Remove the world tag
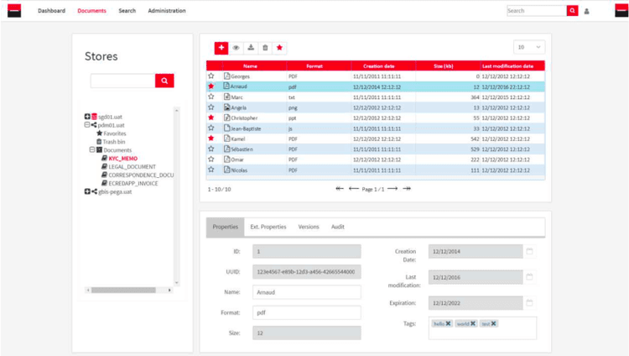The image size is (629, 356). click(473, 323)
